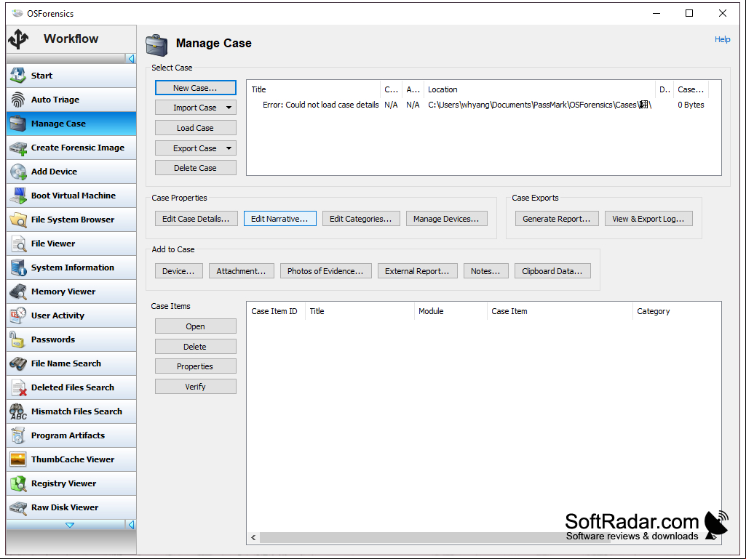Click the File System Browser folder icon
This screenshot has width=746, height=559.
[18, 219]
